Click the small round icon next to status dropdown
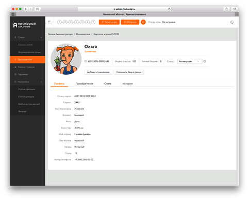 point(205,61)
